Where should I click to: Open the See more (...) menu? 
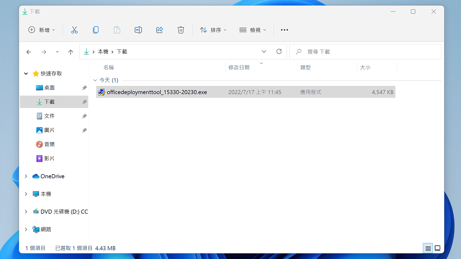284,30
